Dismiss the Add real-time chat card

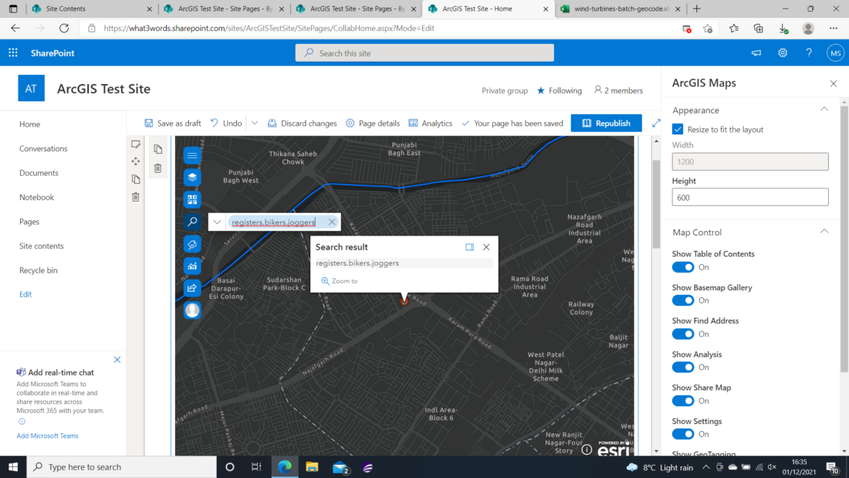pos(117,360)
